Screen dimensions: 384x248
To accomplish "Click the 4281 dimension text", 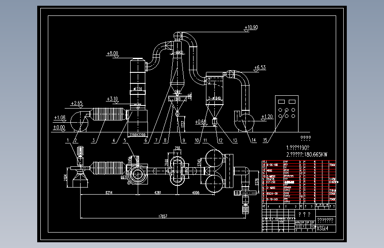I will click(x=158, y=192).
